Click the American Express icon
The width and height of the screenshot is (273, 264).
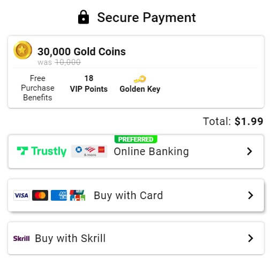[x=59, y=195]
